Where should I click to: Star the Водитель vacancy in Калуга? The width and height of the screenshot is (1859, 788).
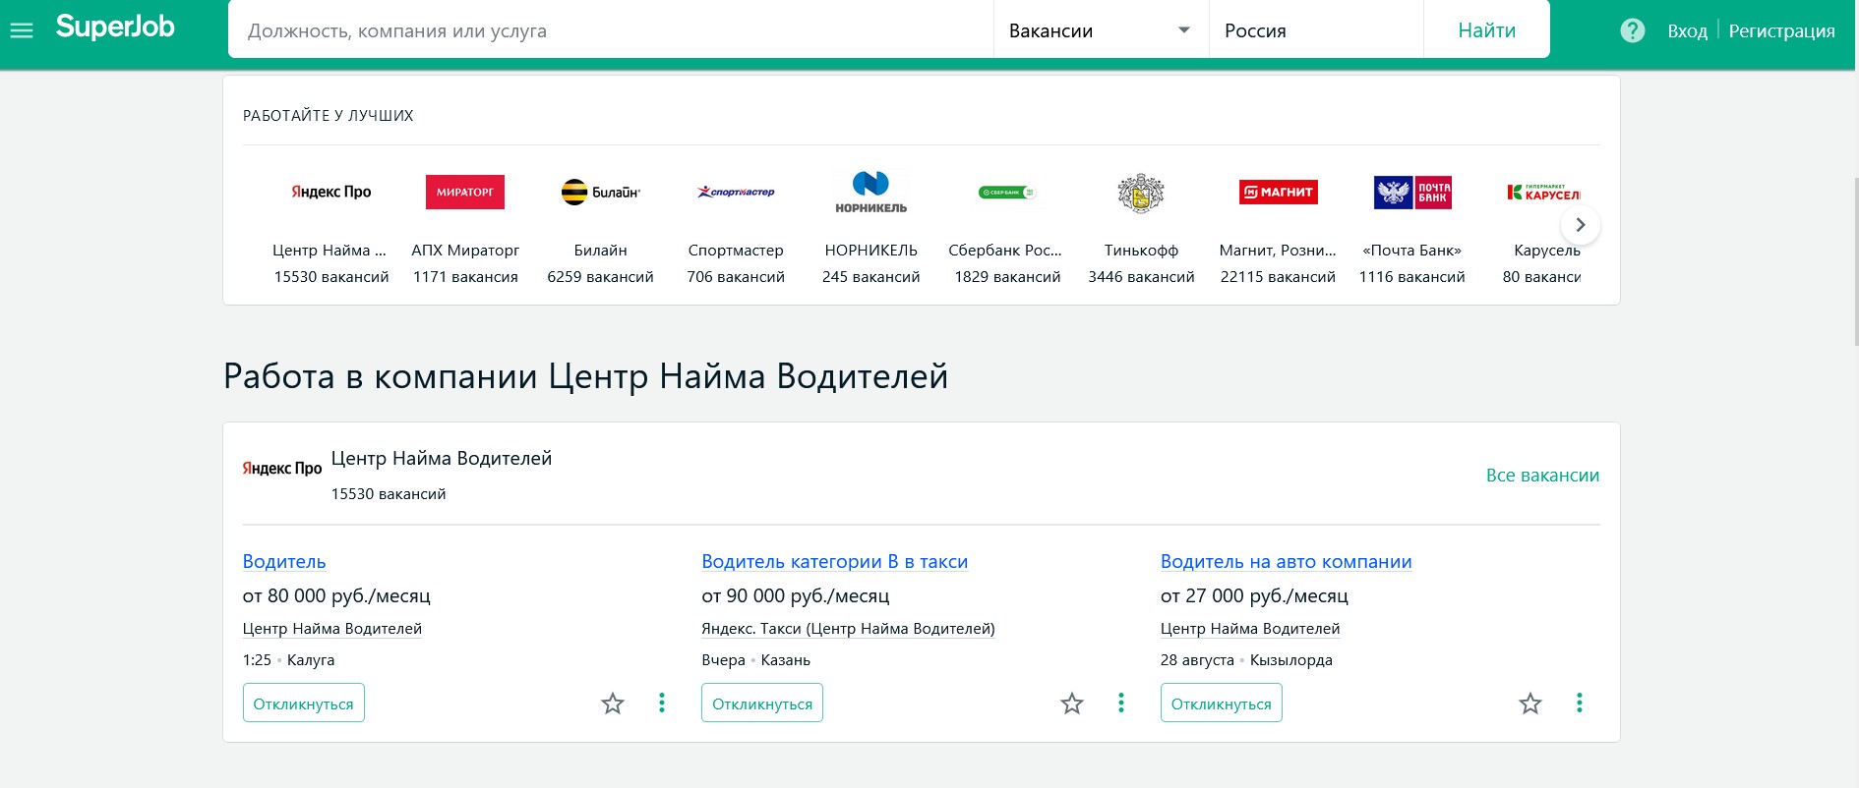click(613, 704)
